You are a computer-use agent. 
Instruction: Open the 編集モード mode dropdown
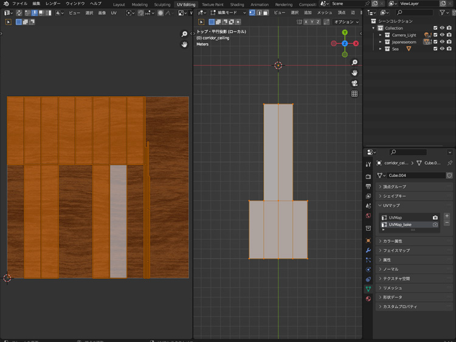227,12
